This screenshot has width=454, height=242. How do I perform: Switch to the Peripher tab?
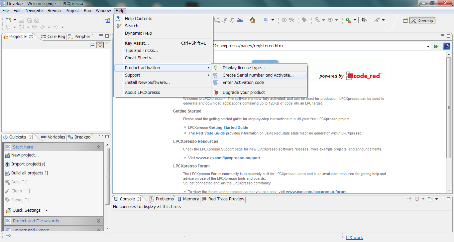point(79,37)
